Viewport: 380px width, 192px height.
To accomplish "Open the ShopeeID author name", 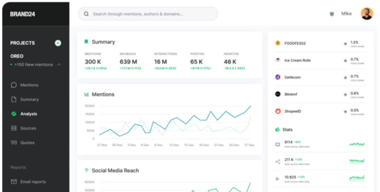I will click(292, 111).
